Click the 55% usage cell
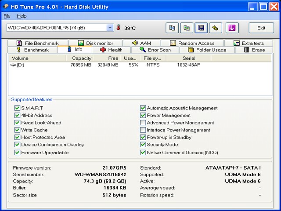Image resolution: width=281 pixels, height=211 pixels. pyautogui.click(x=133, y=65)
